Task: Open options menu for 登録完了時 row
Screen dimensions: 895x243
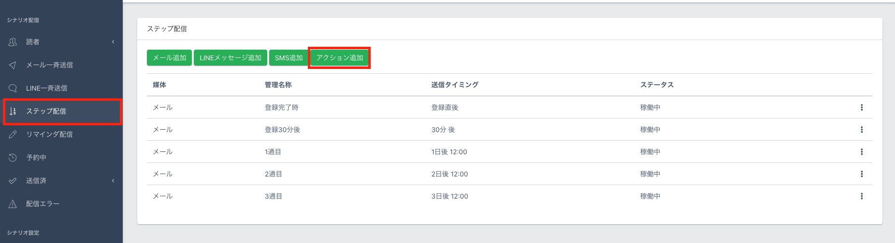Action: click(x=861, y=108)
